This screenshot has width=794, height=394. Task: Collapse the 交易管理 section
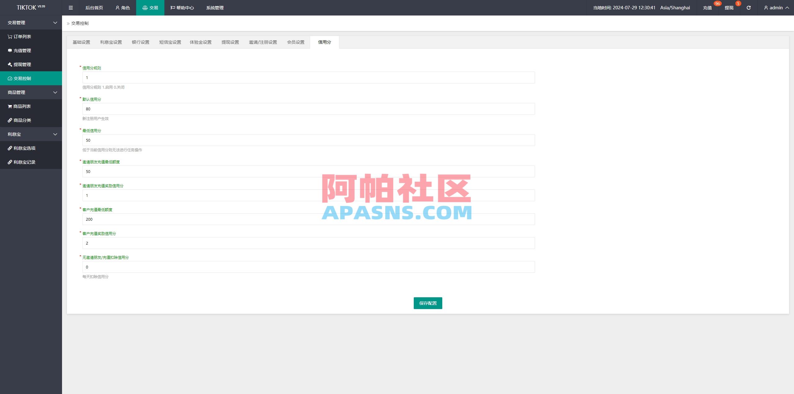[31, 22]
